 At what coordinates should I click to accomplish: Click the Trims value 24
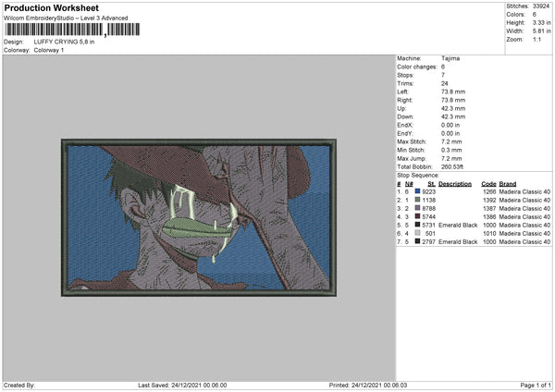(445, 83)
